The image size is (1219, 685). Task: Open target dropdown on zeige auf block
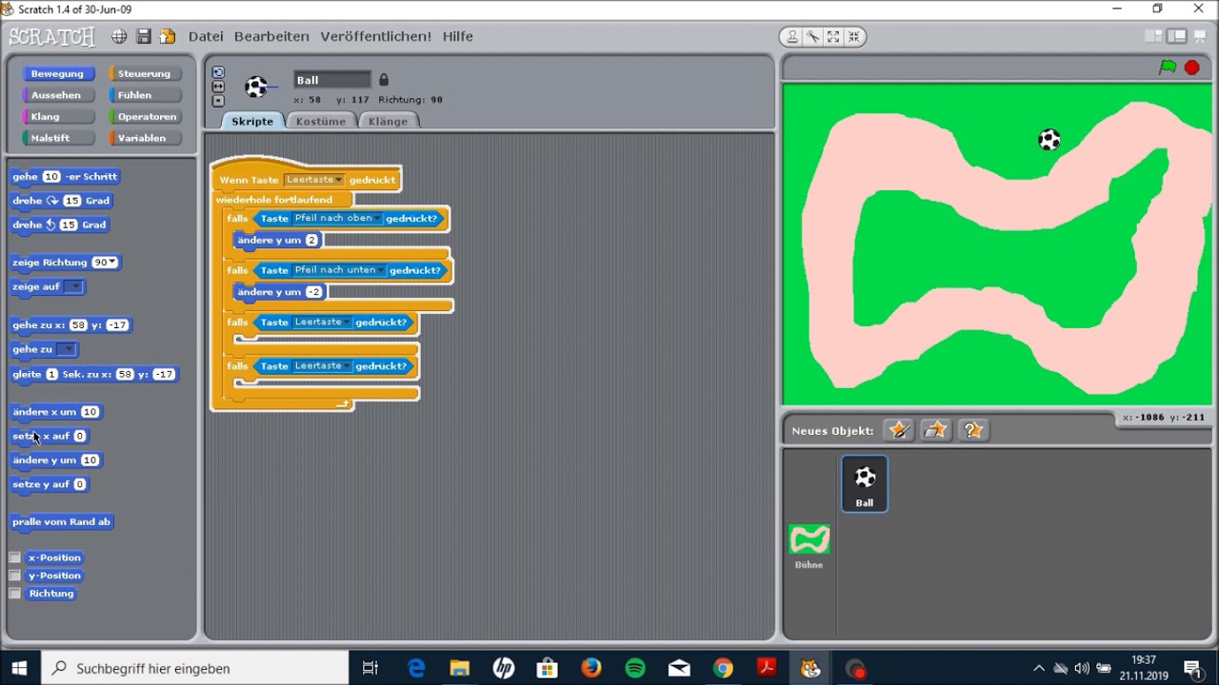pos(73,287)
